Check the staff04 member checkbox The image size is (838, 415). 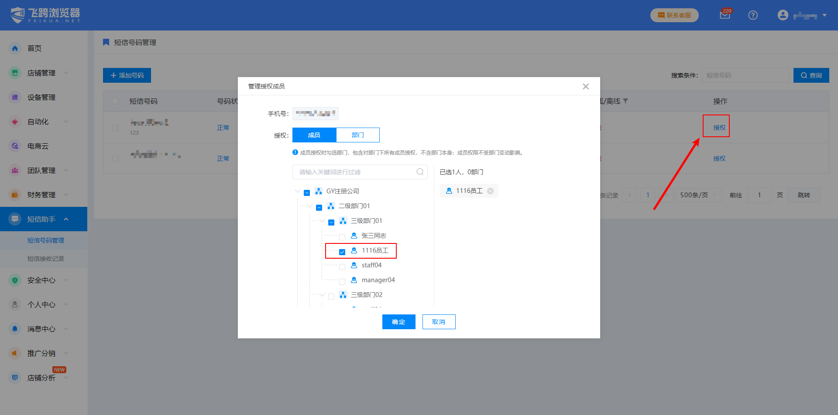(x=342, y=267)
